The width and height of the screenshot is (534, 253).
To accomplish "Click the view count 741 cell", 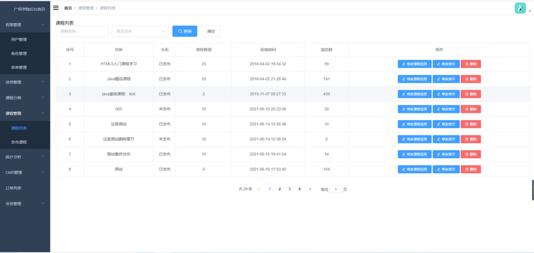I will 326,79.
